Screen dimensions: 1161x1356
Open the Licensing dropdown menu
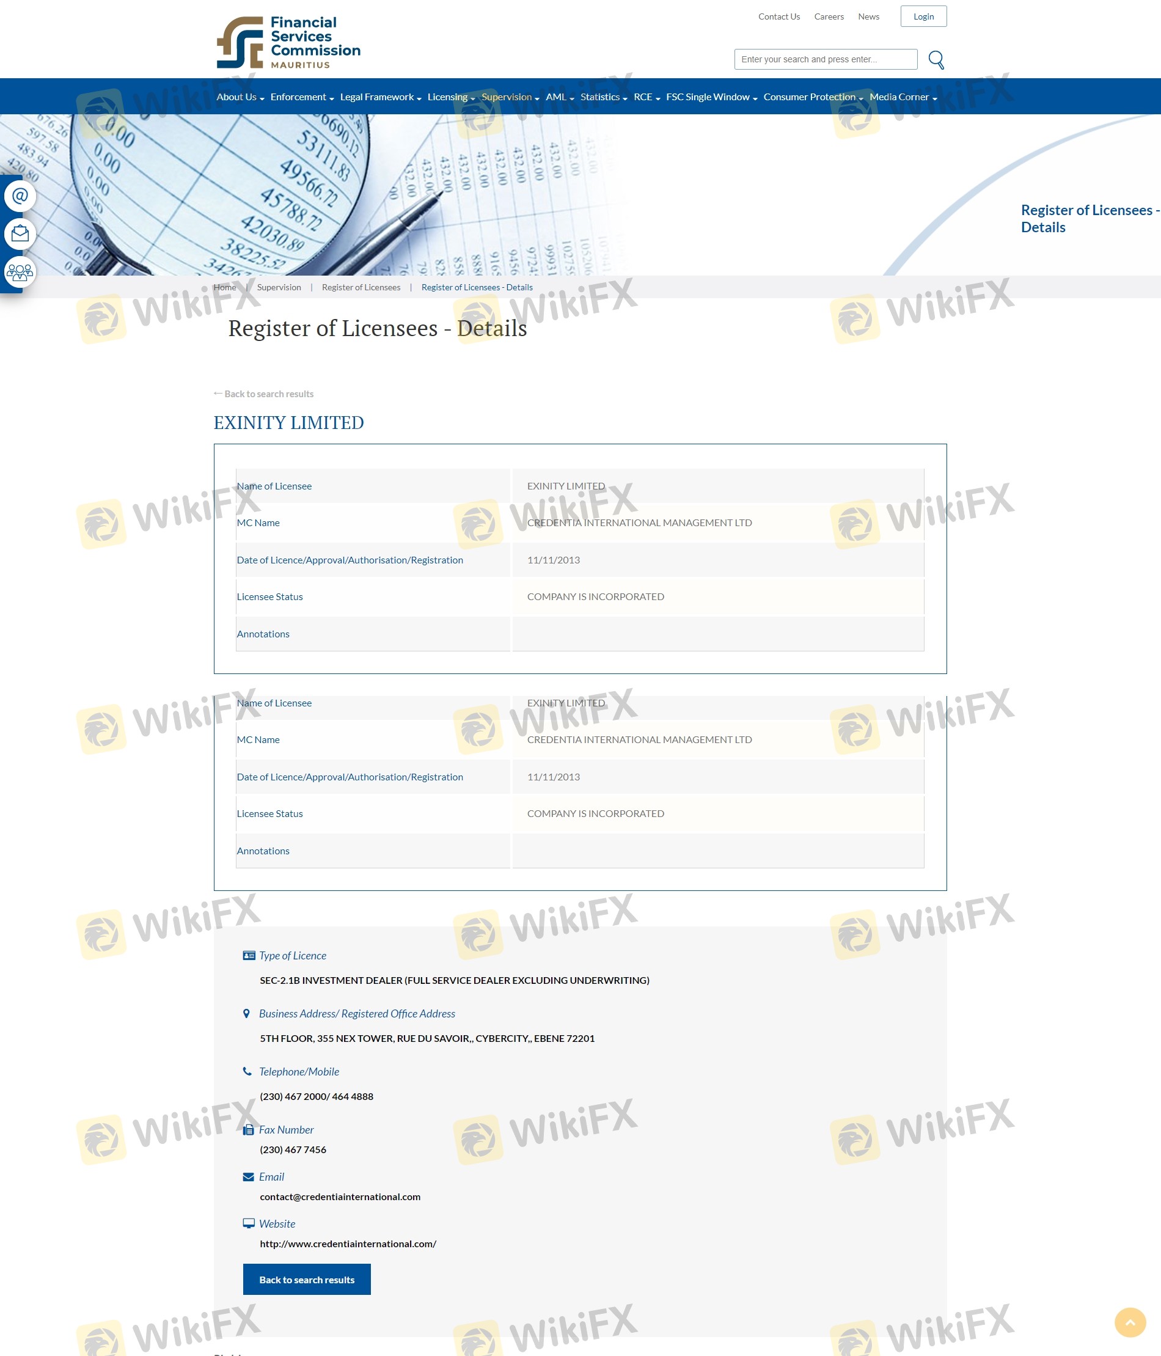pos(451,97)
